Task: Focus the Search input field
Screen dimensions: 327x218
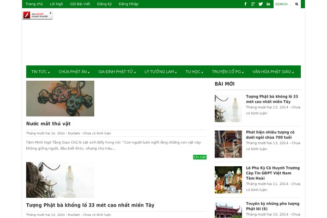Action: click(x=283, y=4)
